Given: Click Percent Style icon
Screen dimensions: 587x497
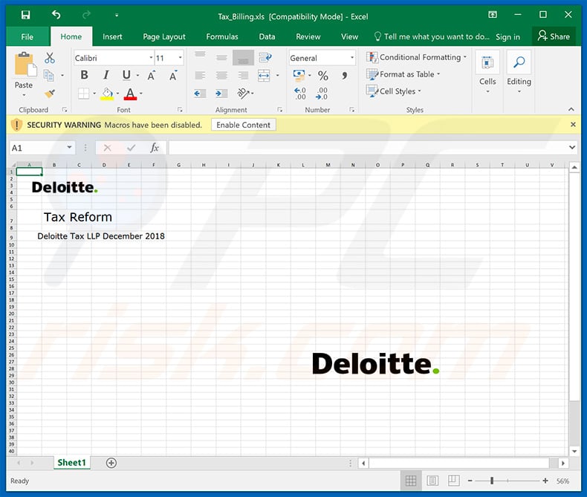Looking at the screenshot, I should pos(322,76).
